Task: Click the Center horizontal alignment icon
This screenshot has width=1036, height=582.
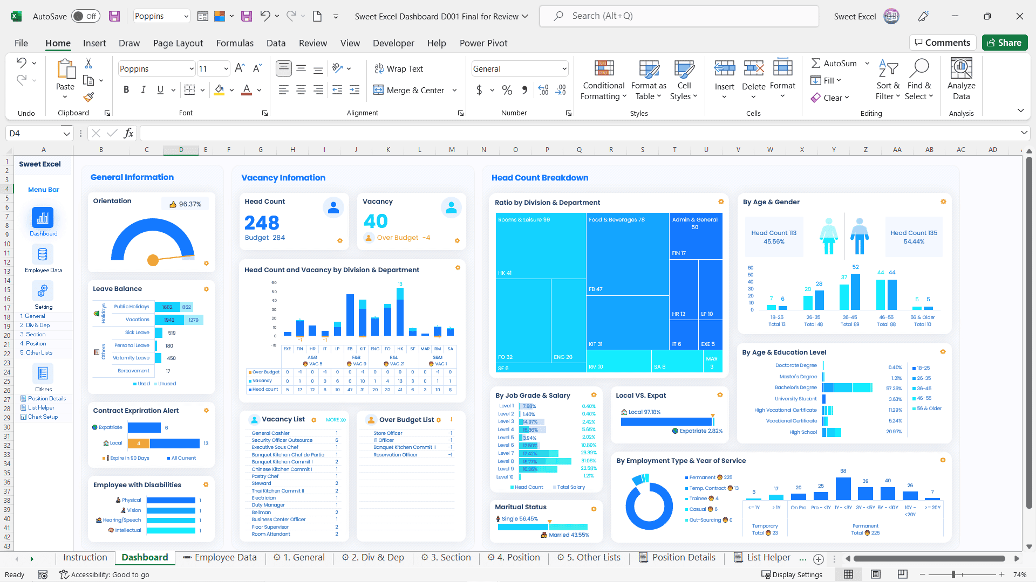Action: [301, 90]
